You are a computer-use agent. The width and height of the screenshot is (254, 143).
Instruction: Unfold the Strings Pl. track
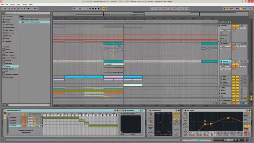[221, 62]
